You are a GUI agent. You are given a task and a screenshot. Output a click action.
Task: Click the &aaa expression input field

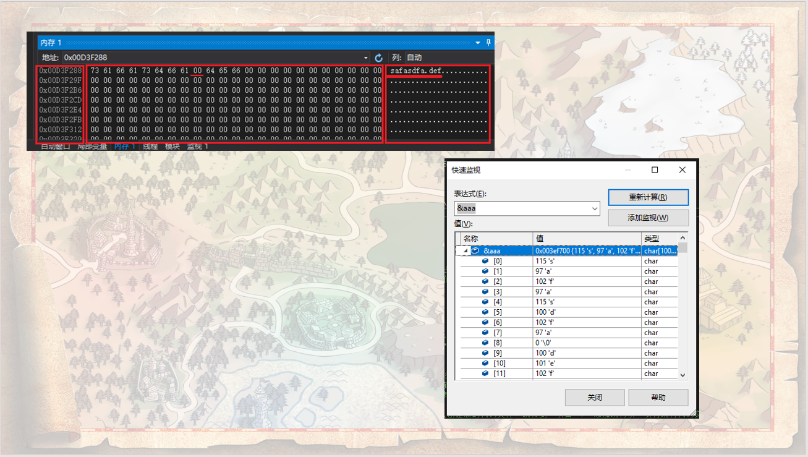point(522,208)
